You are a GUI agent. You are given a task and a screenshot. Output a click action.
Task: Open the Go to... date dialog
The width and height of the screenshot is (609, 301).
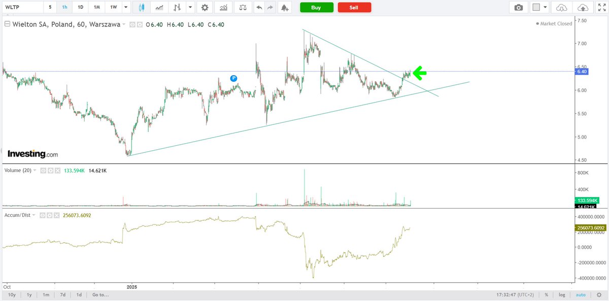click(100, 294)
